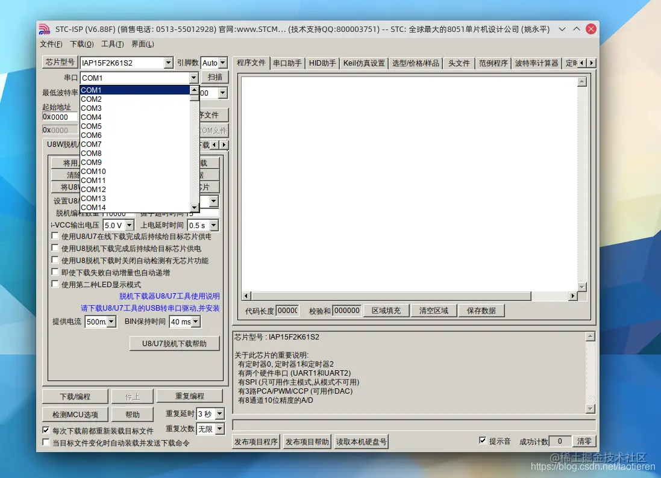Image resolution: width=661 pixels, height=478 pixels.
Task: Switch to 范例程序 tab
Action: (x=493, y=63)
